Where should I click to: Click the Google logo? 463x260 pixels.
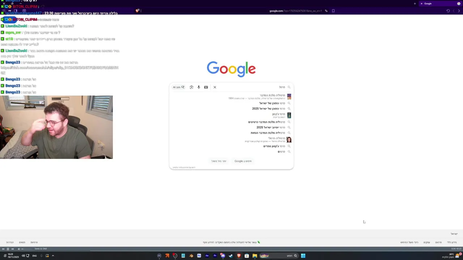[x=231, y=69]
